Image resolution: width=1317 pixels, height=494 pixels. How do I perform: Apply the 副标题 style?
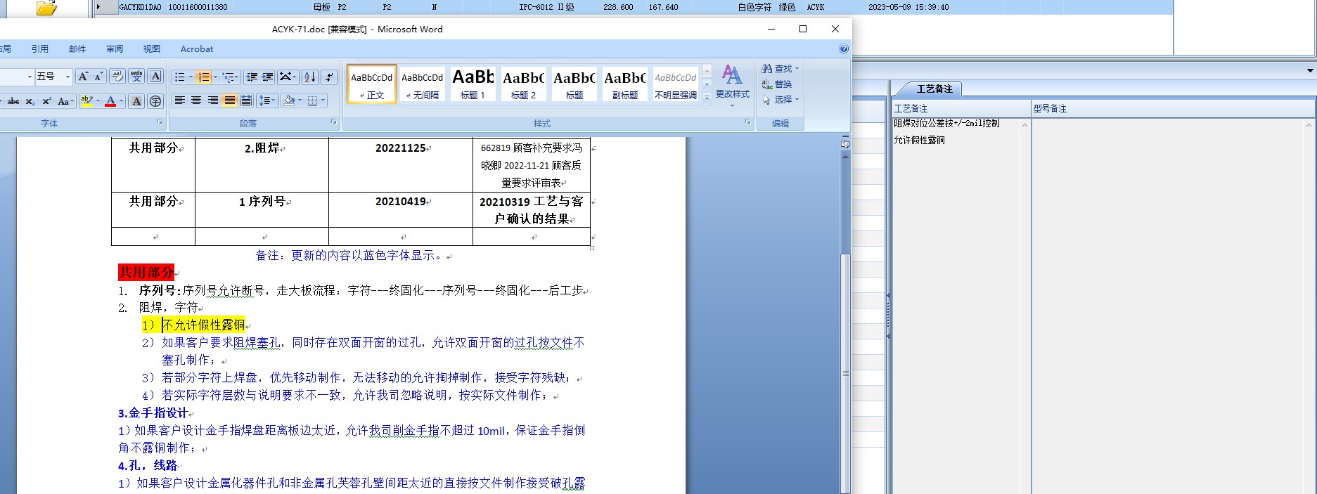(624, 84)
